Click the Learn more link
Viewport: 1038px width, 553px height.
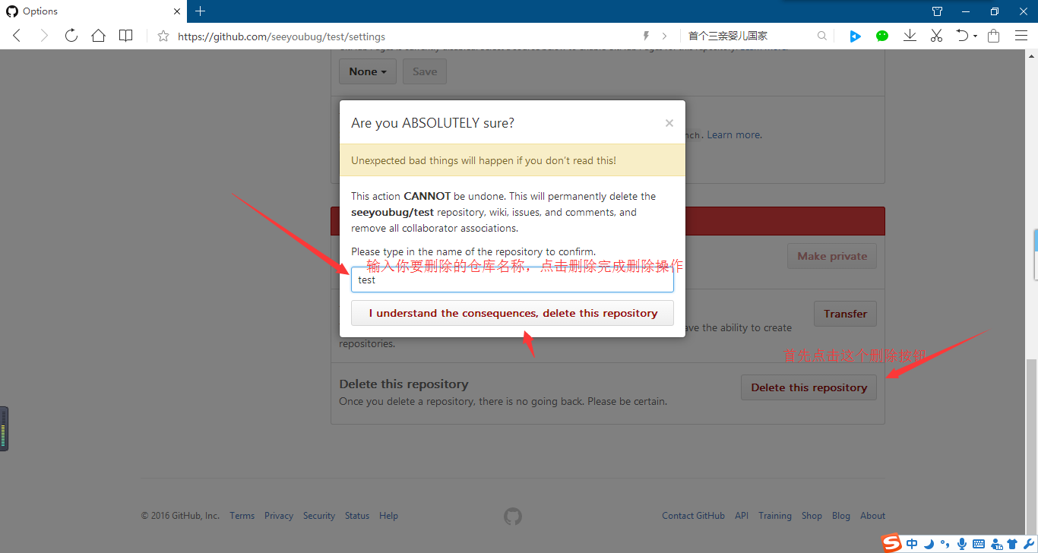click(734, 134)
